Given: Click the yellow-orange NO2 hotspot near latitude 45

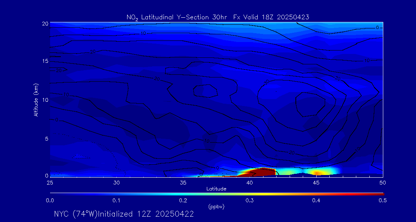Looking at the screenshot, I should pos(317,173).
